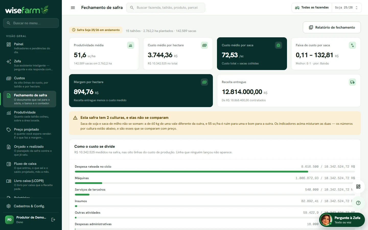This screenshot has height=230, width=368.
Task: Open Livro caixa (LCDPR) menu item
Action: 30,185
